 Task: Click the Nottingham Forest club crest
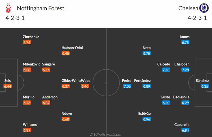8,8
